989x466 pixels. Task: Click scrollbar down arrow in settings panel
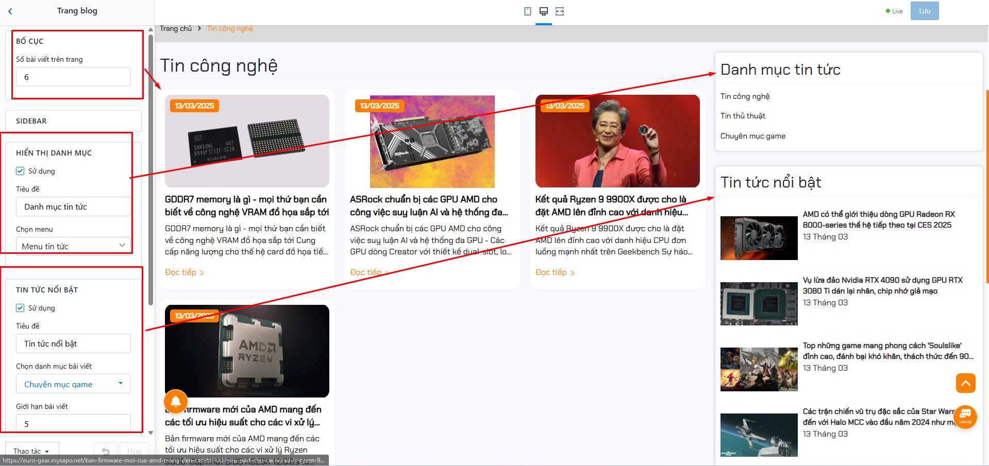(150, 433)
